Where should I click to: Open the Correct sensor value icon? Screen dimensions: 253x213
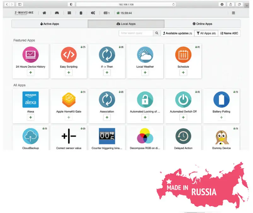(69, 136)
